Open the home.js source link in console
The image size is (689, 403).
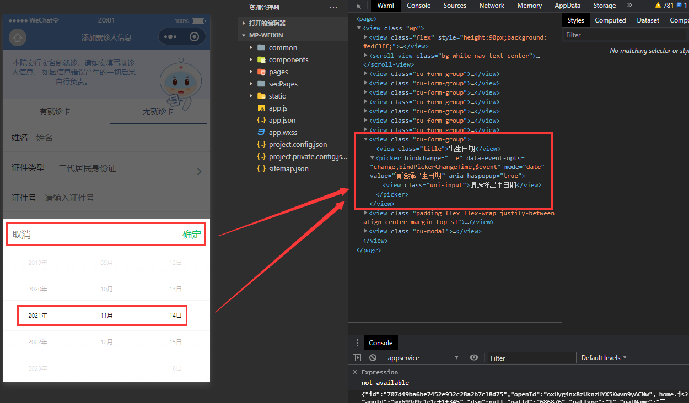point(674,394)
